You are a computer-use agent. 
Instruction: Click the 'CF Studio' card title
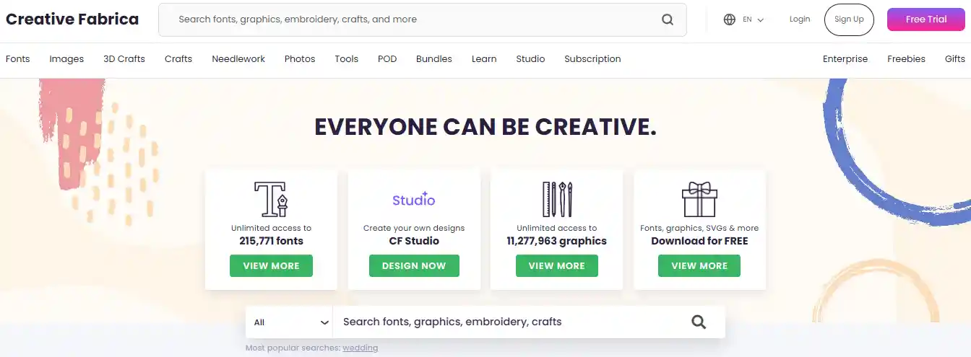point(414,241)
